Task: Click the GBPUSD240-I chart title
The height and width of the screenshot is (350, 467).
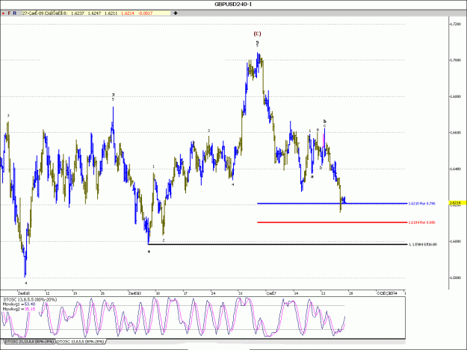Action: pyautogui.click(x=233, y=4)
